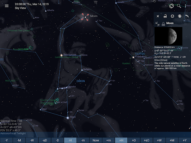The width and height of the screenshot is (191, 143).
Task: Advance one minute with +m
Action: coord(108,140)
